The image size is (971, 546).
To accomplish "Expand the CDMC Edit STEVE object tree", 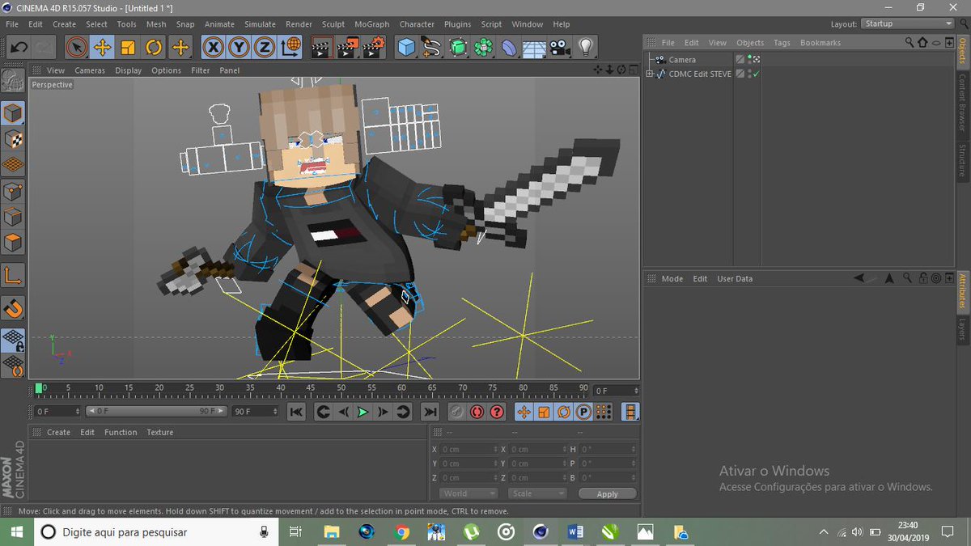I will [x=649, y=74].
